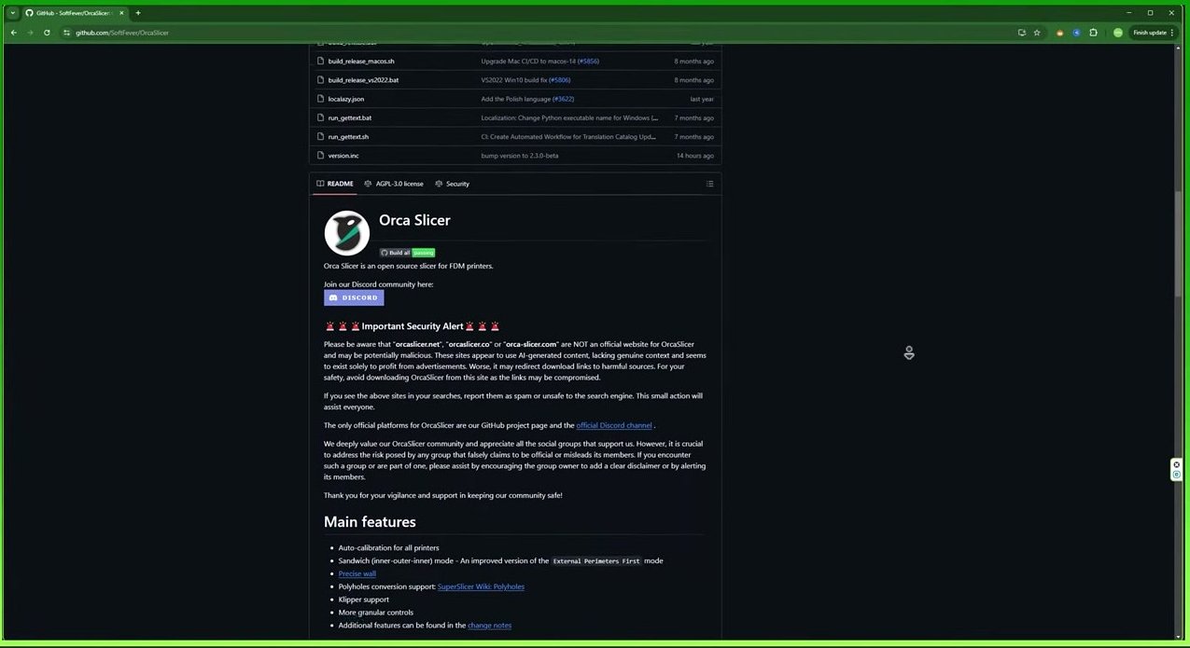The height and width of the screenshot is (648, 1190).
Task: Open the Precise wall link
Action: coord(357,573)
